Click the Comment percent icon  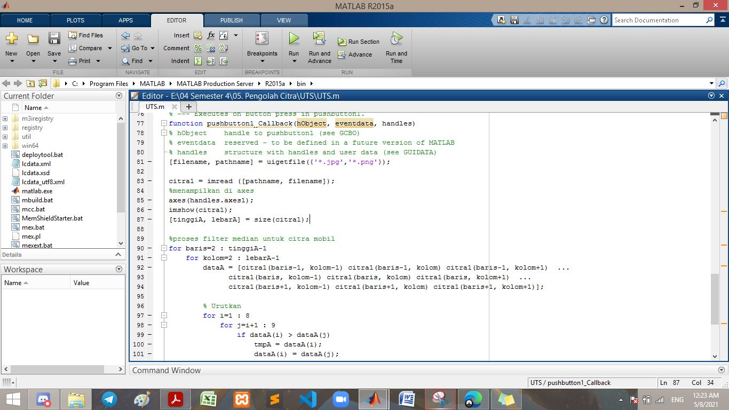198,48
